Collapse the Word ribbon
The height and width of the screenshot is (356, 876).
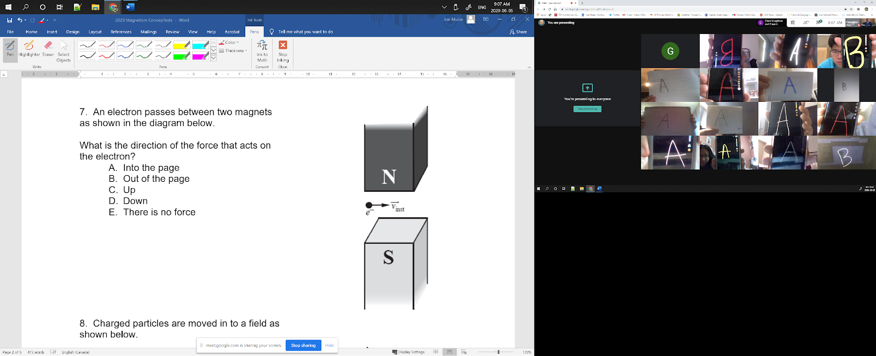click(x=529, y=67)
